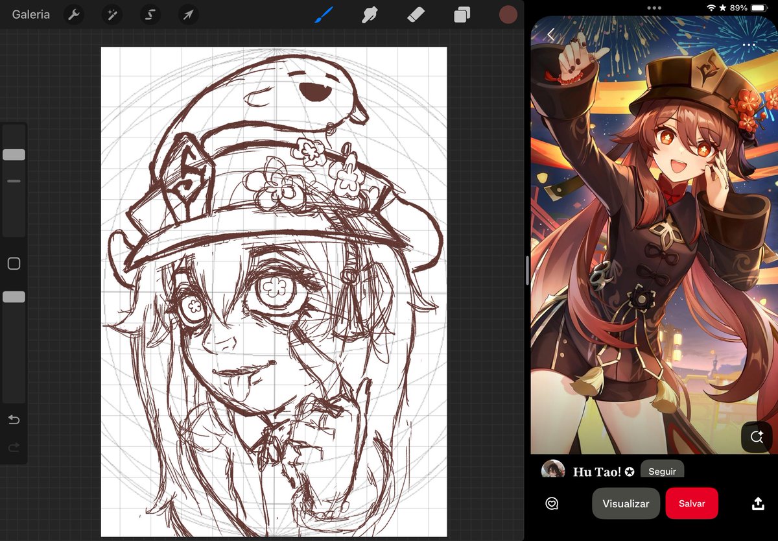778x541 pixels.
Task: Open the Layers panel
Action: (x=462, y=14)
